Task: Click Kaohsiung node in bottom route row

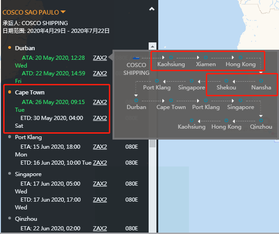Action: (x=192, y=120)
